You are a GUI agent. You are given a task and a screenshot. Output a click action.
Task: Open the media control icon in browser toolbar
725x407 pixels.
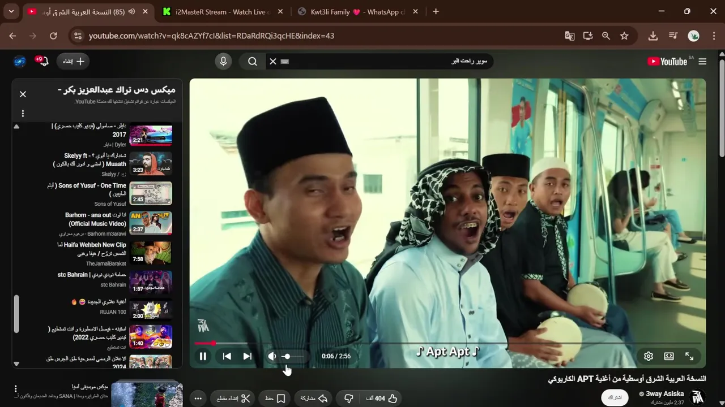(673, 36)
